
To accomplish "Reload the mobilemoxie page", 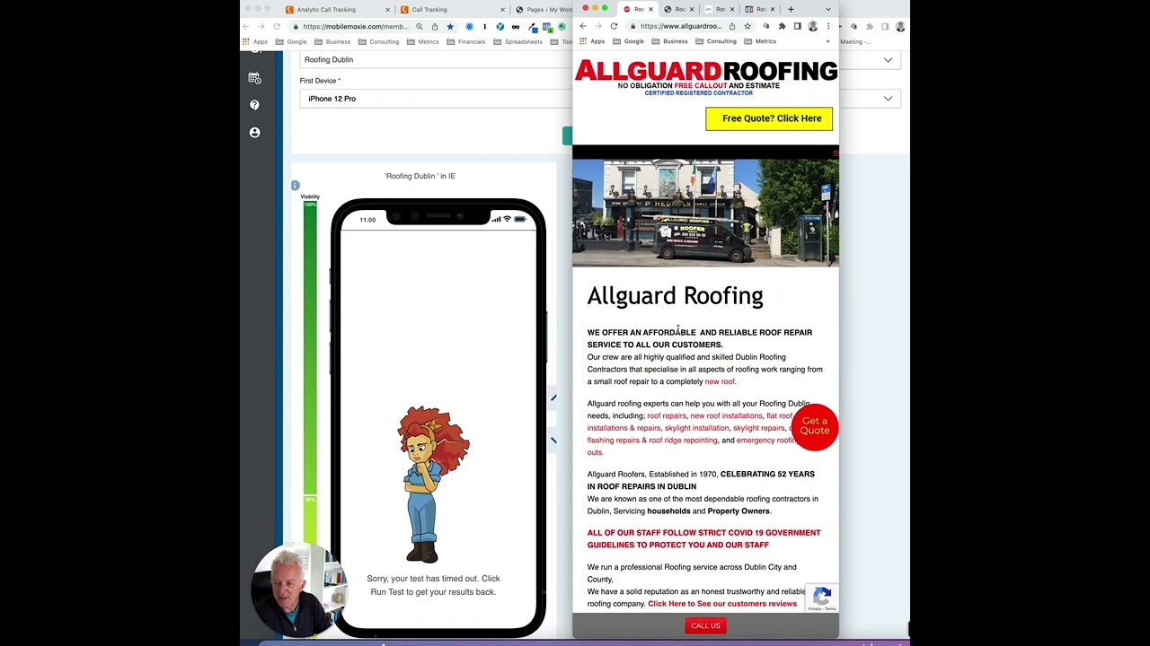I will 278,26.
